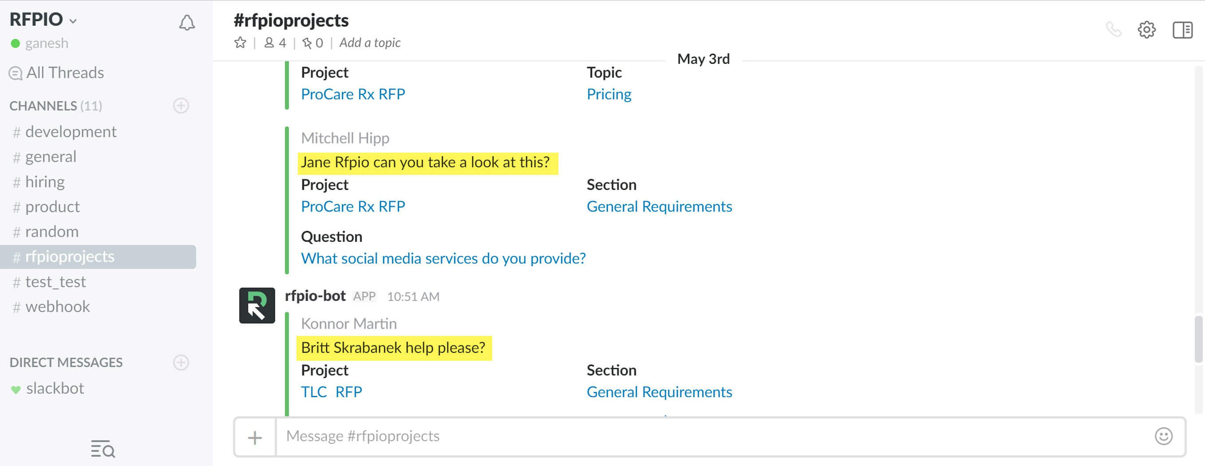1205x466 pixels.
Task: Click Add a topic for the channel
Action: pos(370,43)
